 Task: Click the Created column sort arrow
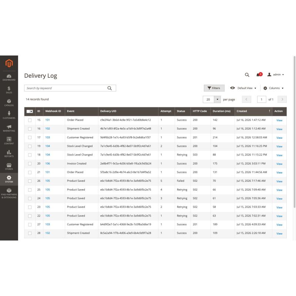click(269, 111)
